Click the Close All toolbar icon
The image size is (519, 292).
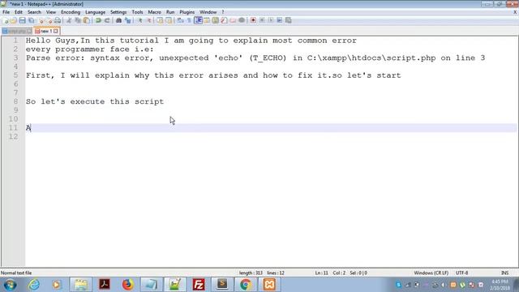tap(49, 20)
